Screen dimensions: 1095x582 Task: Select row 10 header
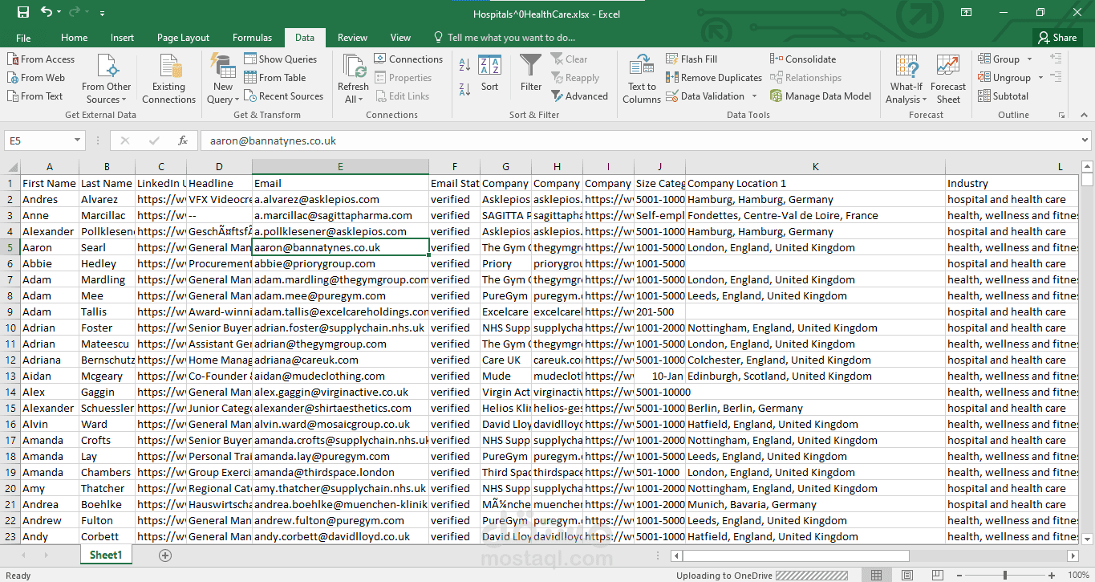[x=10, y=328]
